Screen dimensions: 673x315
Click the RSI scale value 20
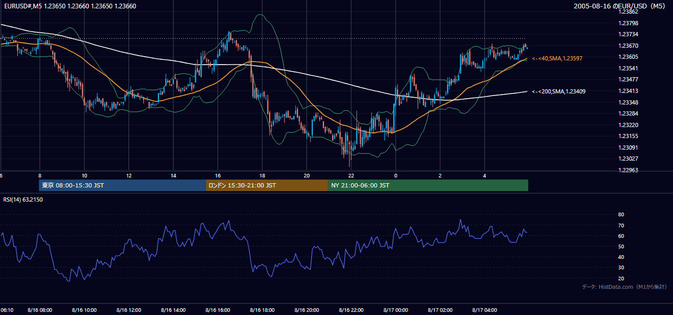point(621,278)
